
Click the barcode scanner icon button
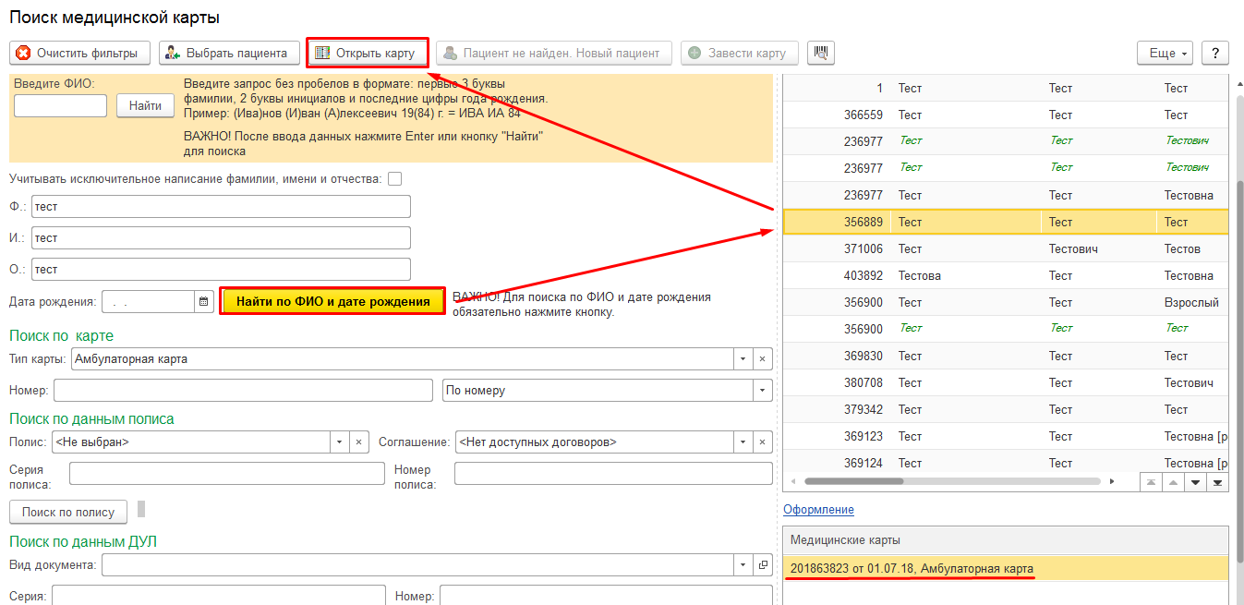820,53
